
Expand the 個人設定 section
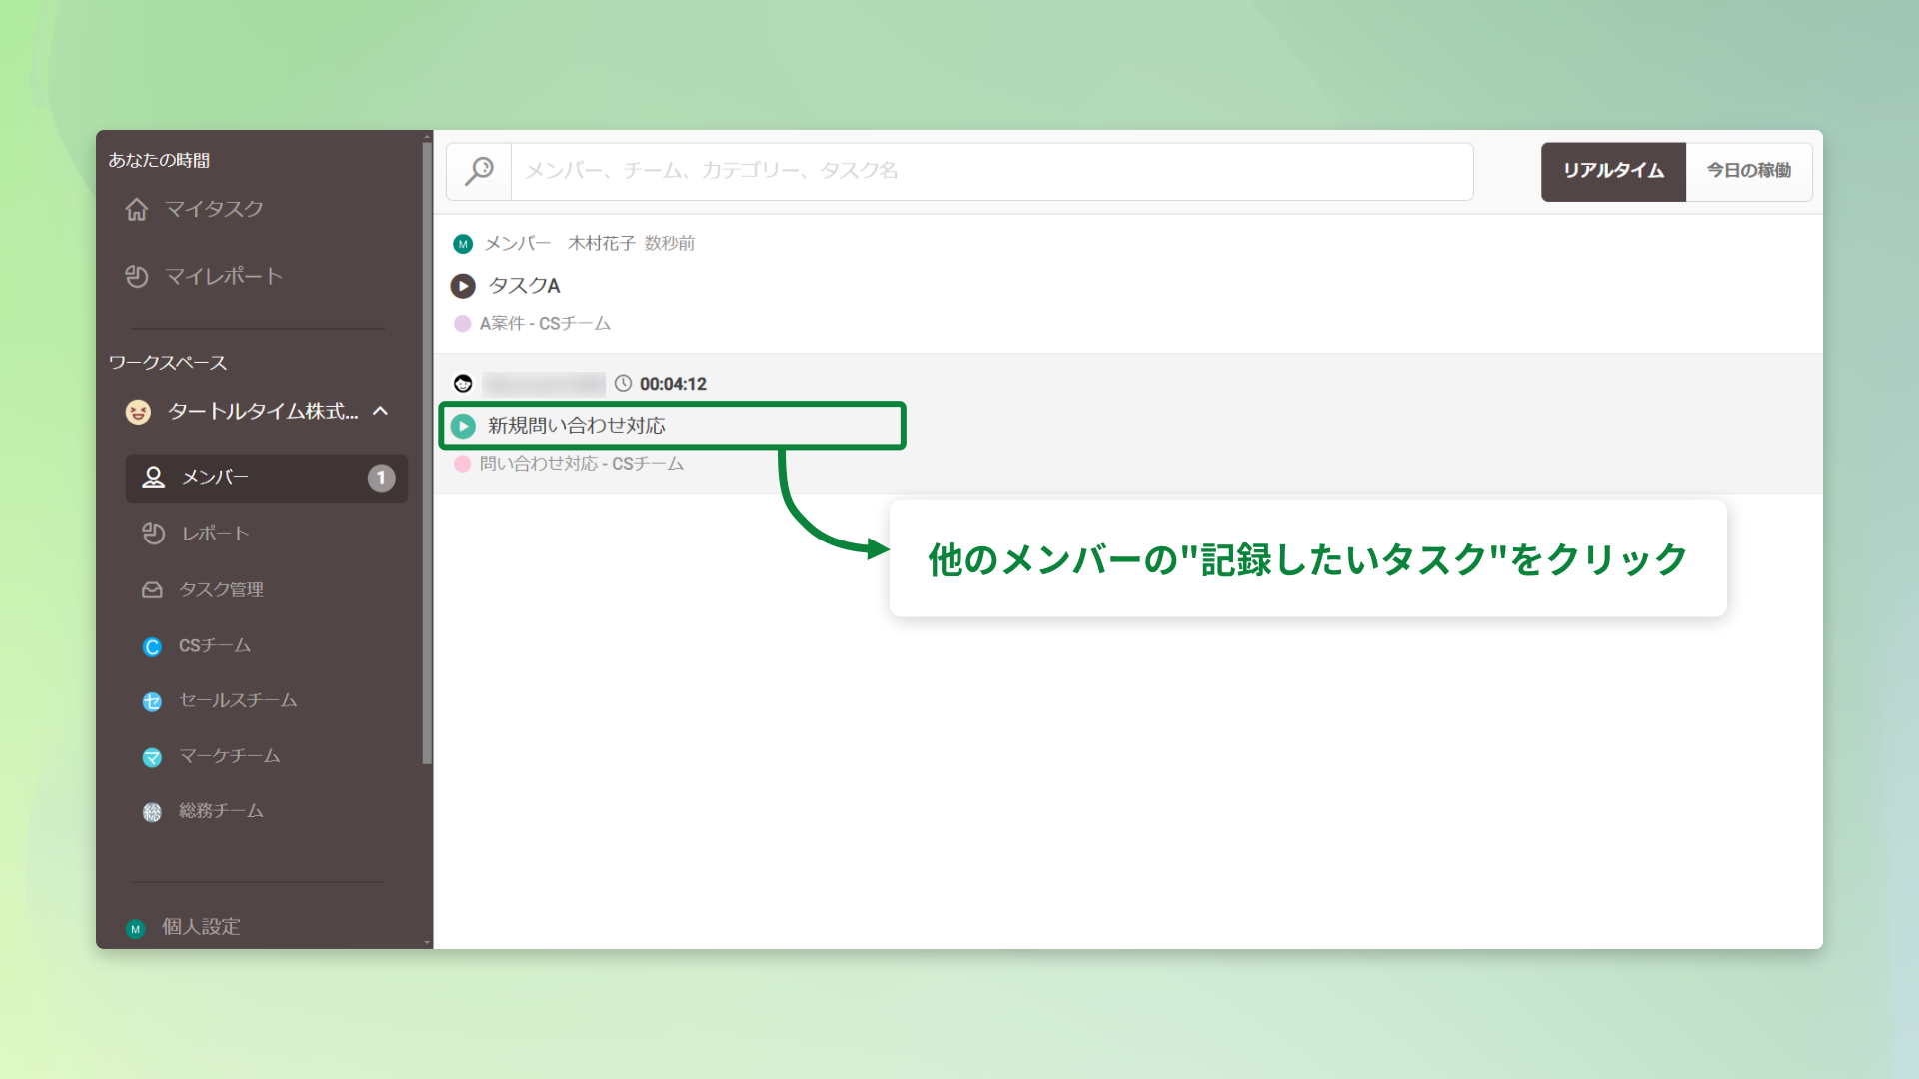point(199,927)
